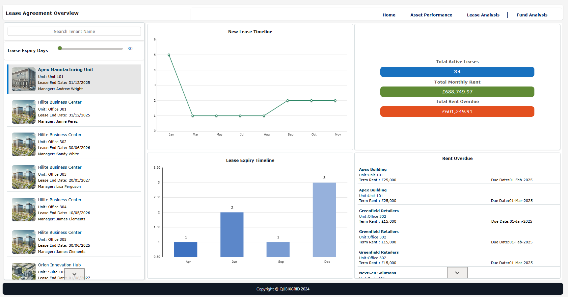
Task: Open the Lease Analysis section
Action: pyautogui.click(x=483, y=15)
